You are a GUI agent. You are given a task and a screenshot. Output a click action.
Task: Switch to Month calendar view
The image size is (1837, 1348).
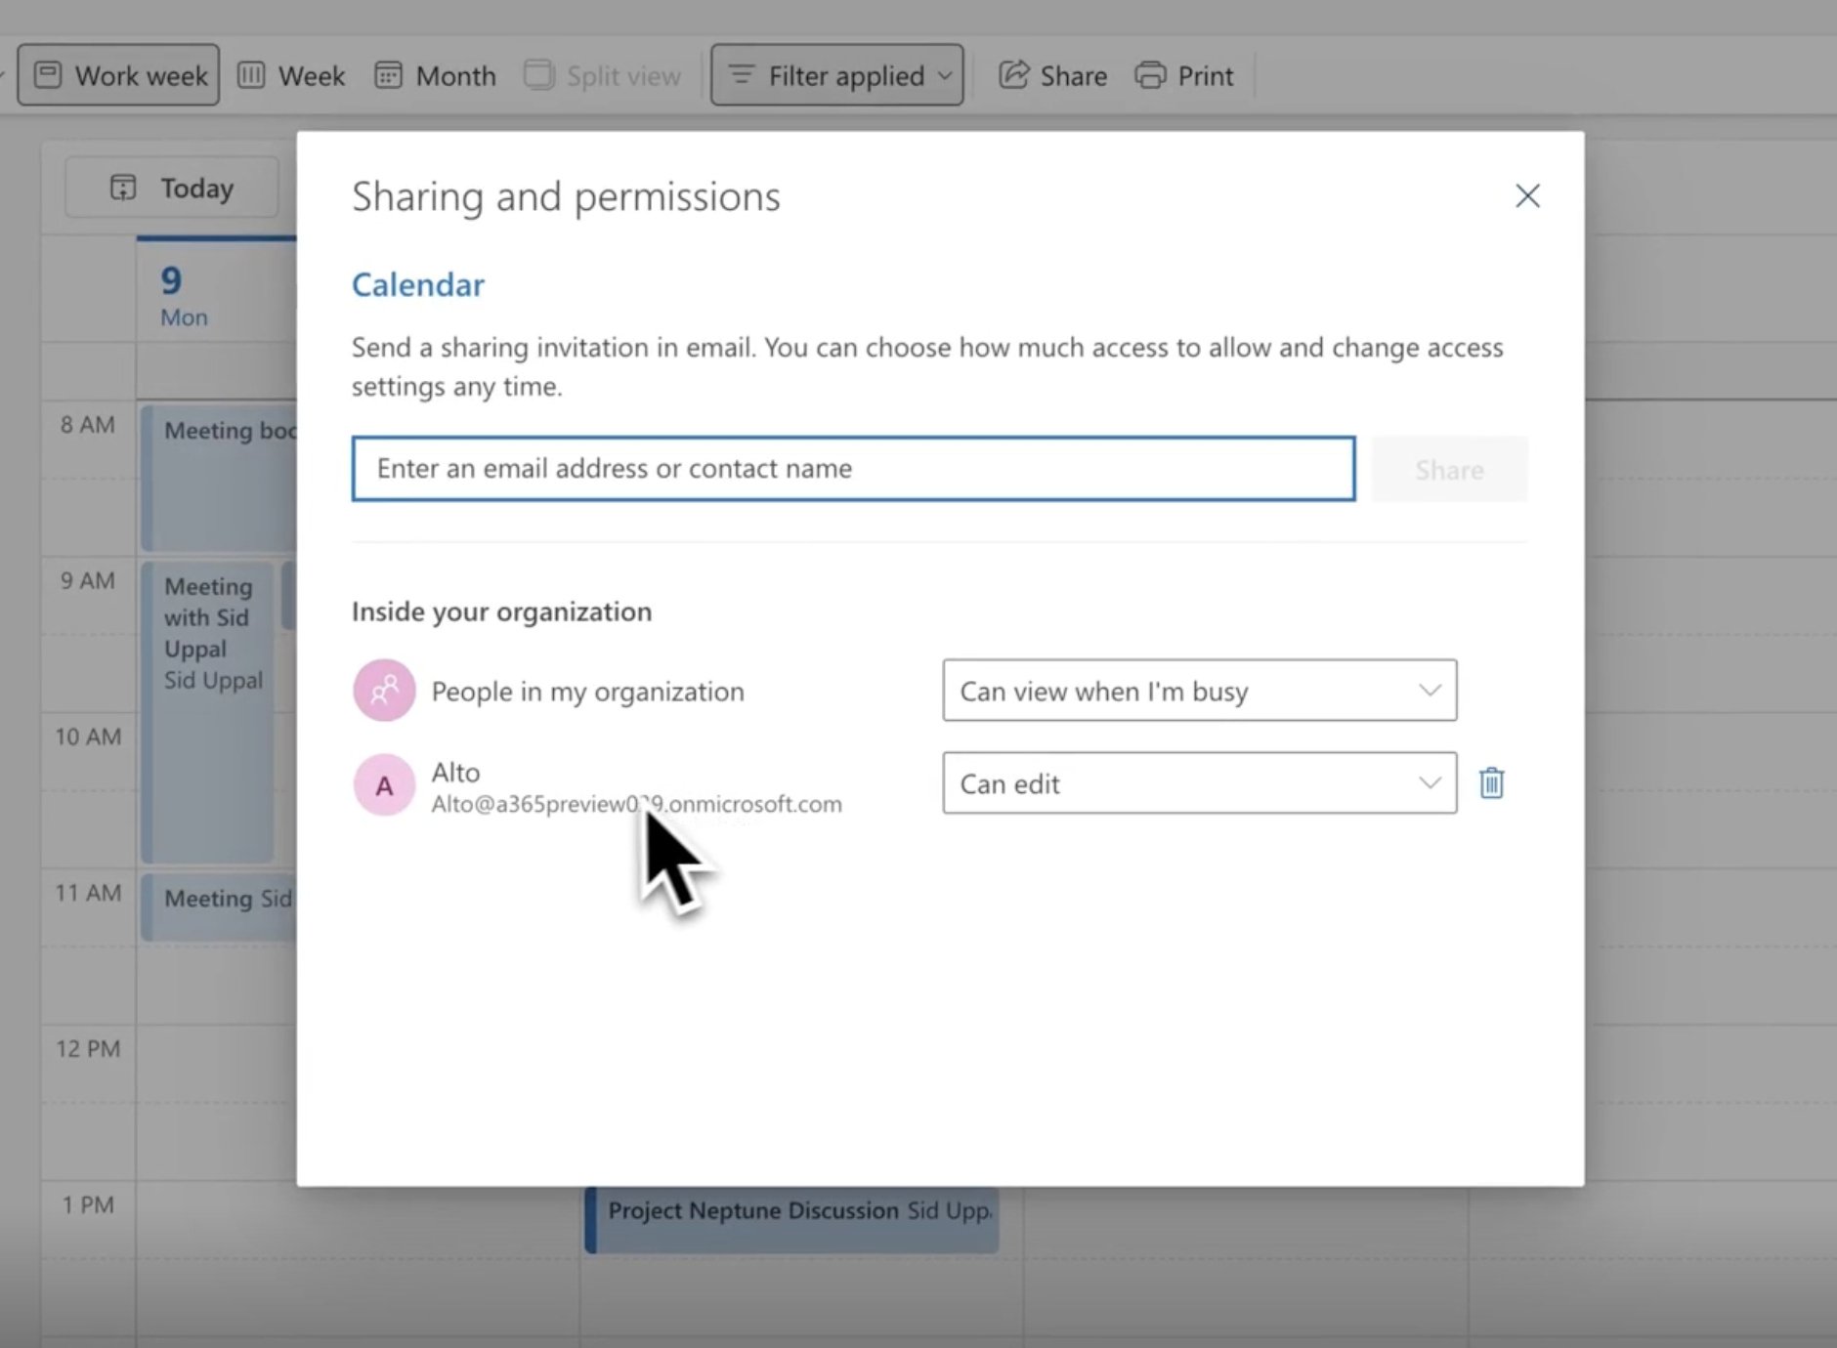436,75
